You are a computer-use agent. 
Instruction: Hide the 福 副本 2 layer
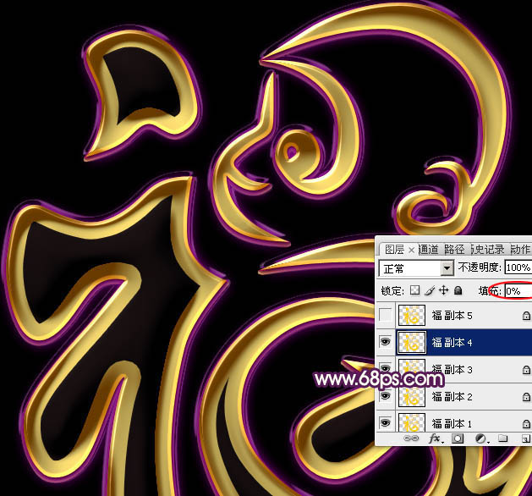pyautogui.click(x=385, y=395)
